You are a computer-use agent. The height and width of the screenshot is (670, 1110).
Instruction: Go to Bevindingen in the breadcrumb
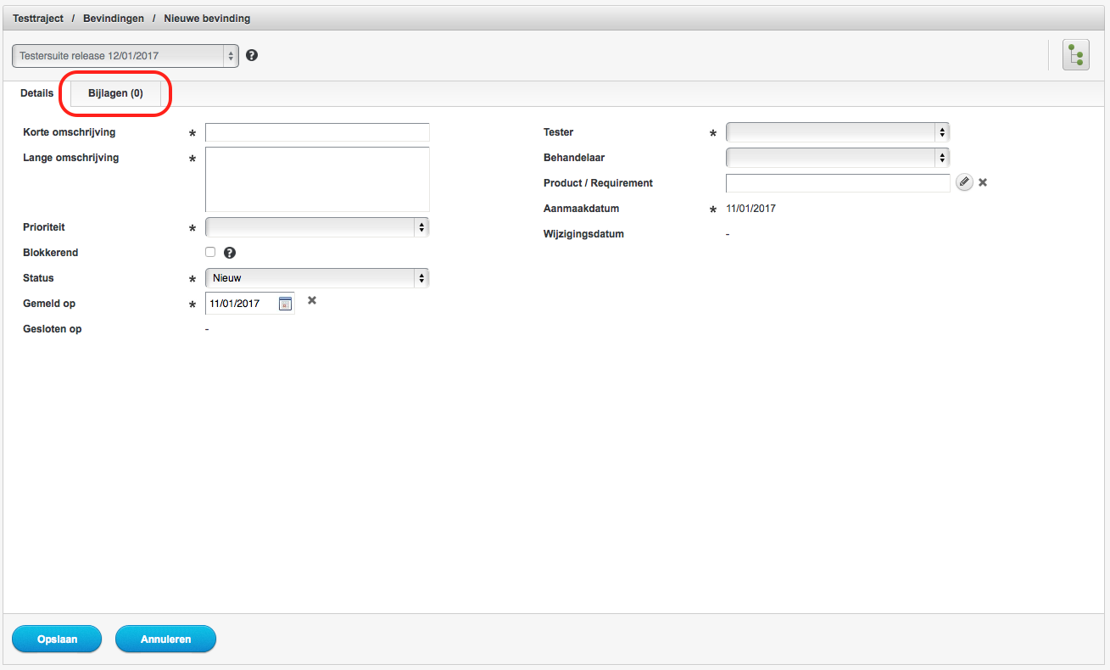tap(114, 19)
